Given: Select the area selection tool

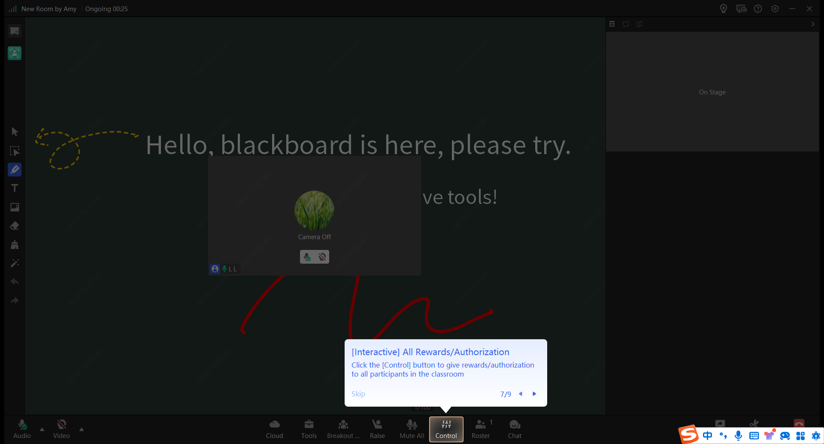Looking at the screenshot, I should 15,151.
